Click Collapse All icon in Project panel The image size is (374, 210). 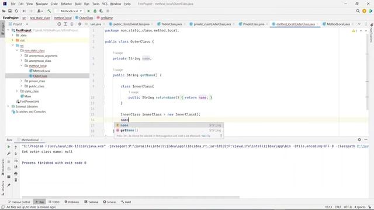72,24
